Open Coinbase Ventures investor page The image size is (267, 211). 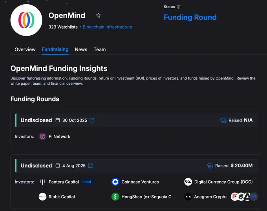pos(140,182)
